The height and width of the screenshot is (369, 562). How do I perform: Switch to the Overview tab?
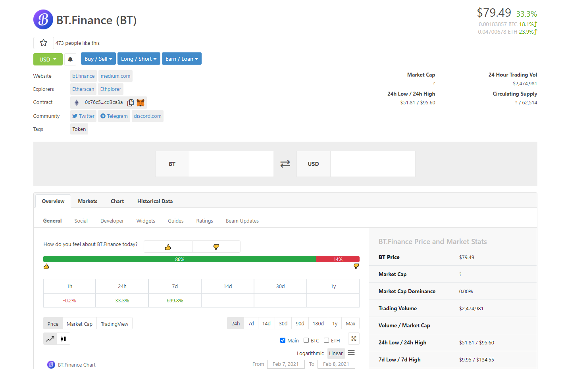click(53, 201)
